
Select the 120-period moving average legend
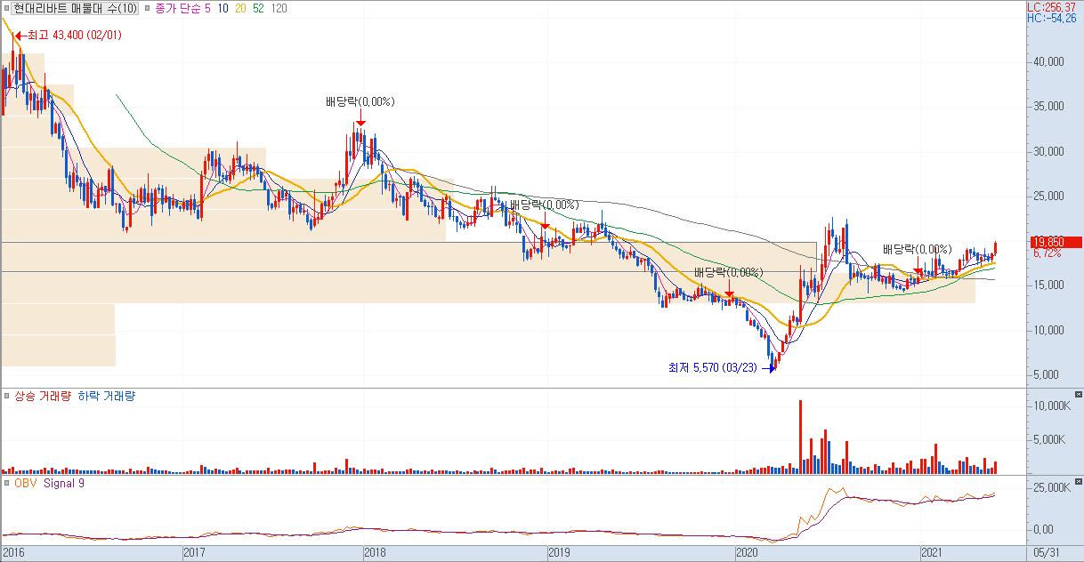tap(279, 7)
